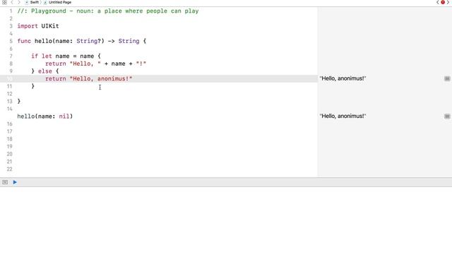Open the related items grid menu

4,2
